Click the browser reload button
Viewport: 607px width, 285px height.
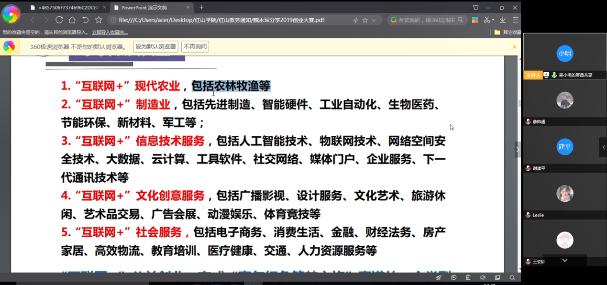click(59, 20)
